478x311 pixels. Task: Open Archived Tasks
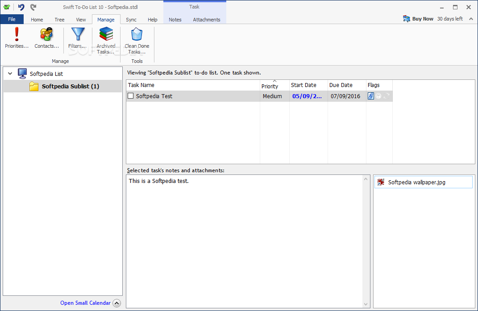[106, 41]
